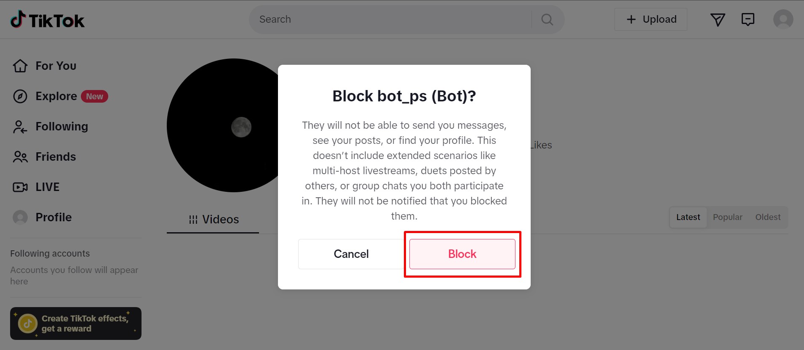Open LIVE streams from sidebar

pyautogui.click(x=47, y=187)
